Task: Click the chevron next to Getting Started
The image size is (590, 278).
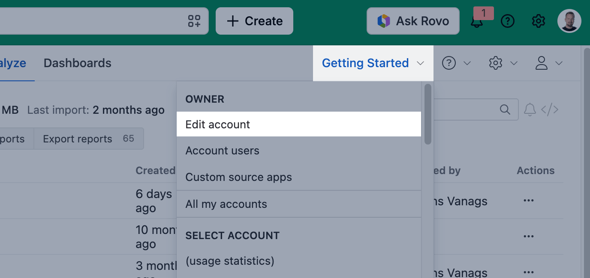Action: 420,63
